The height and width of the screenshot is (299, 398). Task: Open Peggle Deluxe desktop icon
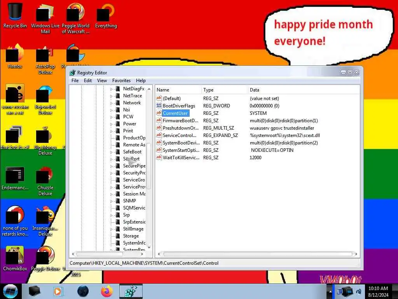[45, 259]
